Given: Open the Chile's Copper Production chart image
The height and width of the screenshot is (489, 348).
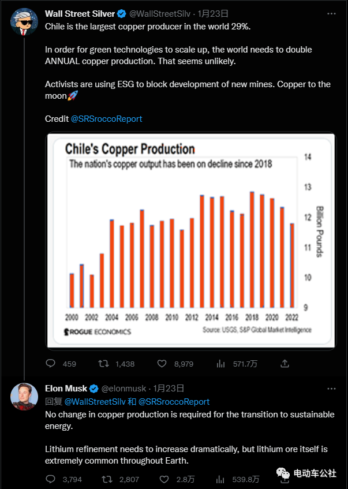Looking at the screenshot, I should (x=190, y=241).
